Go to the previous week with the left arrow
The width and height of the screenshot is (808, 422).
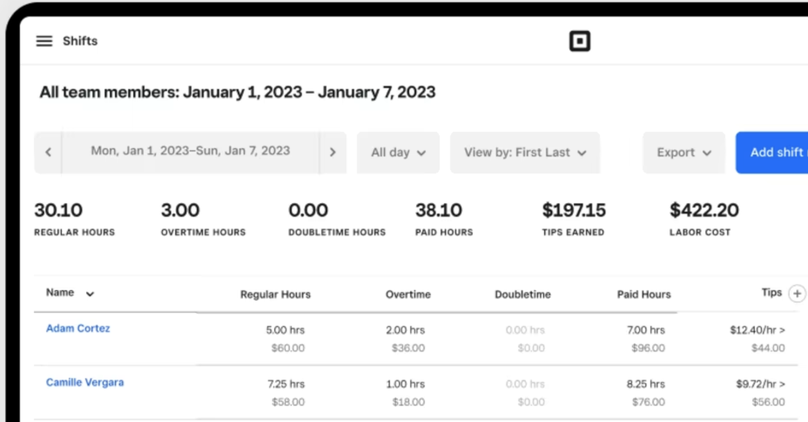[48, 152]
